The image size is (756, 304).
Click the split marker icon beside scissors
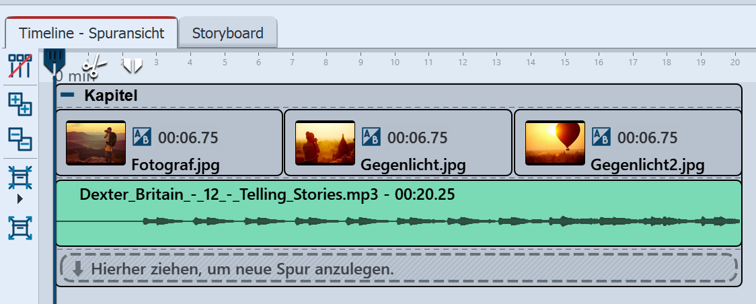point(133,65)
